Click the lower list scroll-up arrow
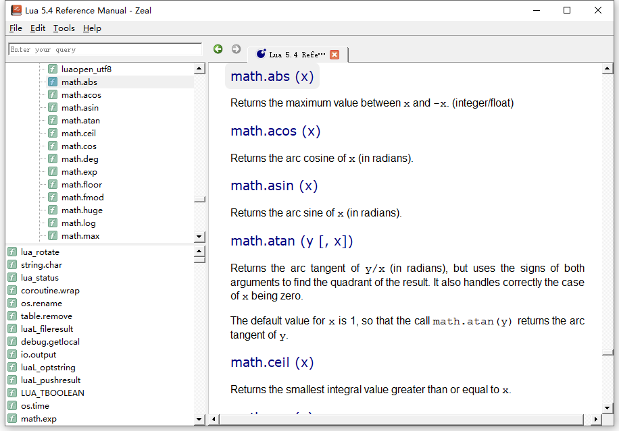619x431 pixels. click(x=199, y=251)
